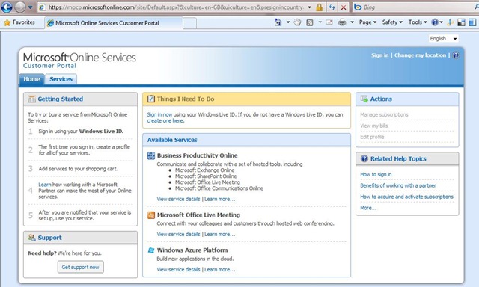Expand the Home icon dropdown arrow

point(287,22)
